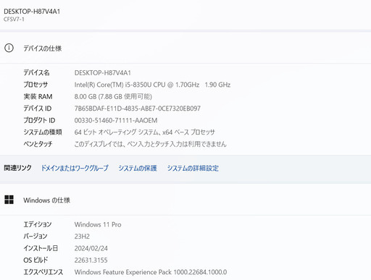Select the install date 2024/02/24
Viewport: 371px width, 280px height.
coord(91,248)
